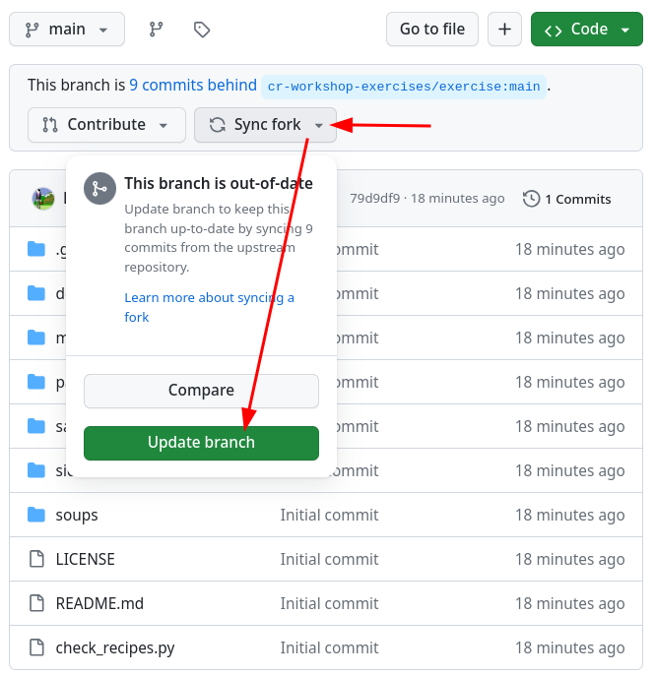Click the LICENSE file icon

pos(36,559)
